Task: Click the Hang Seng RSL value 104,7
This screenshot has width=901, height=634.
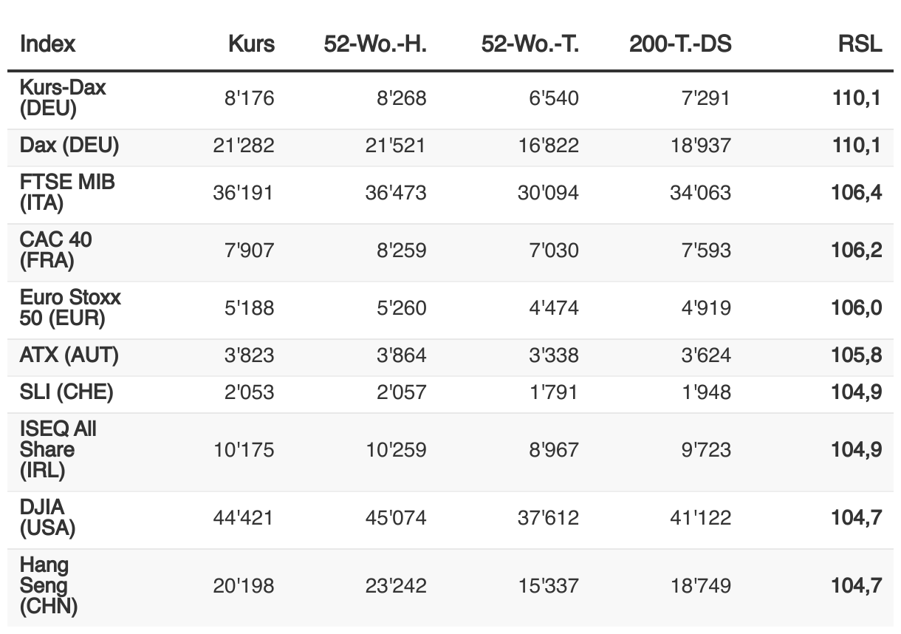Action: 857,585
